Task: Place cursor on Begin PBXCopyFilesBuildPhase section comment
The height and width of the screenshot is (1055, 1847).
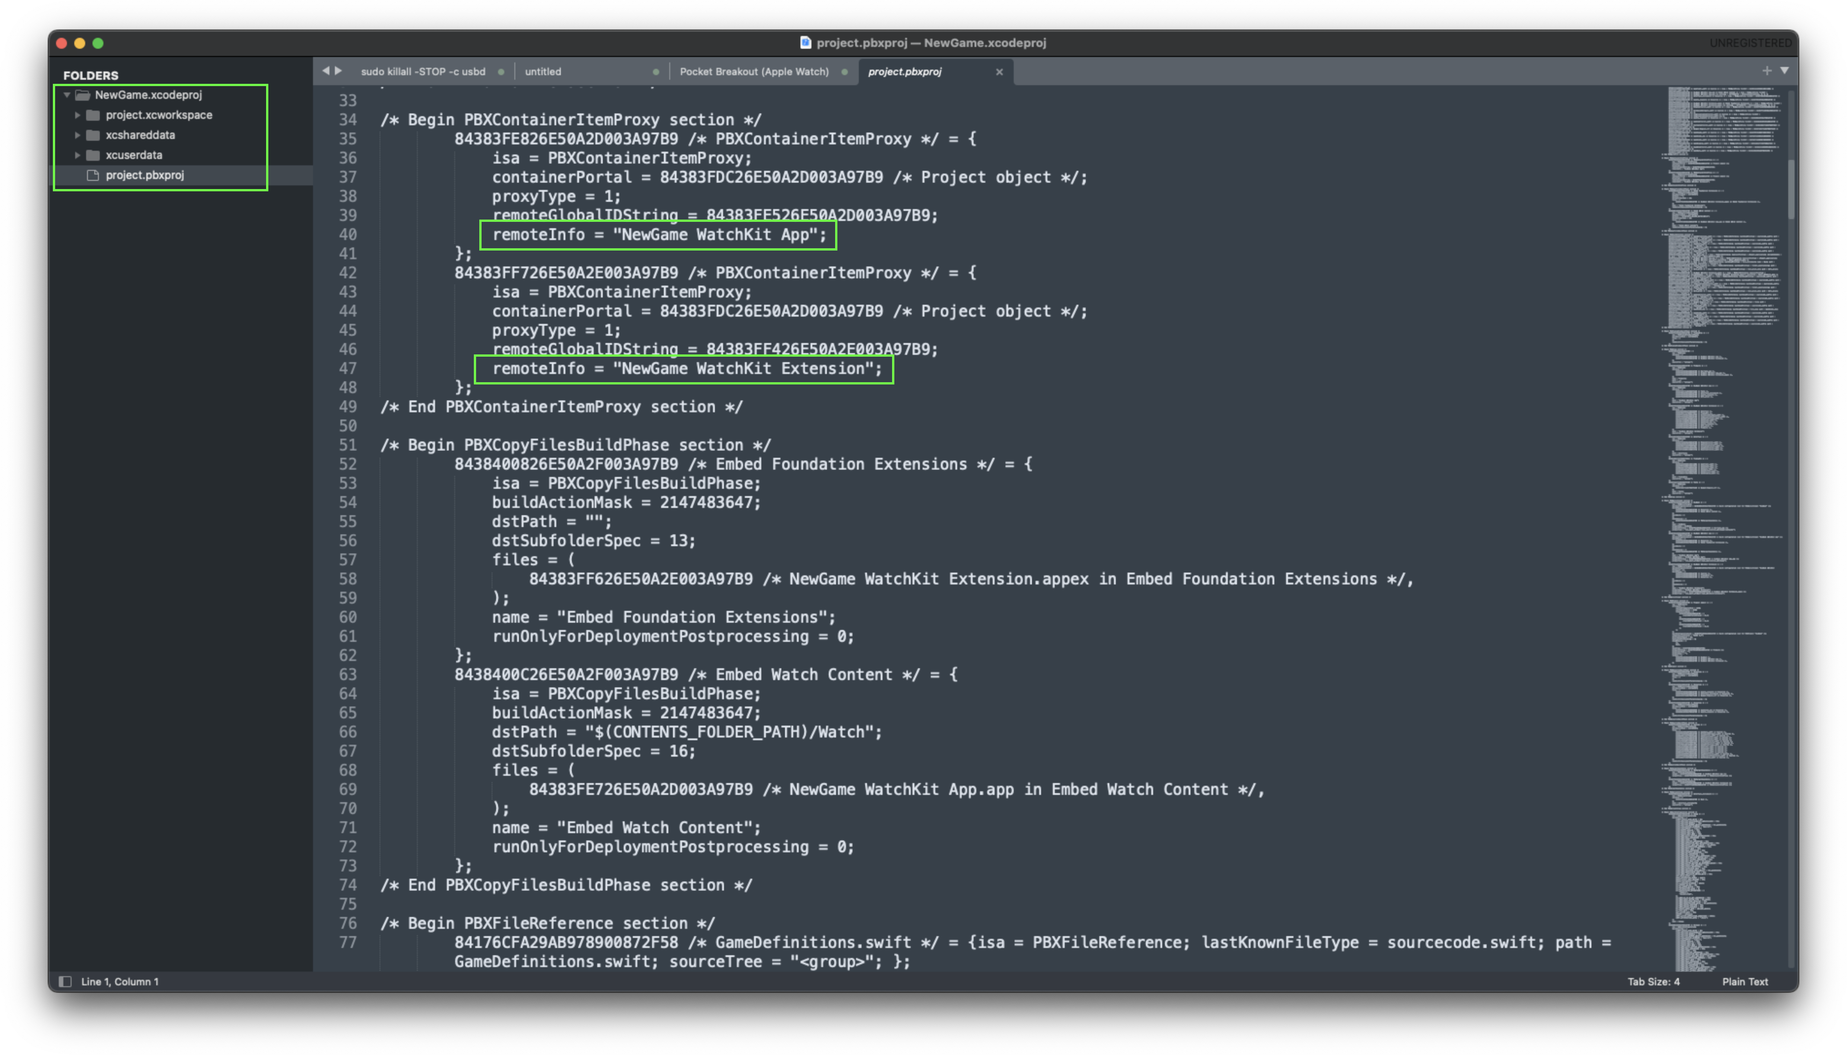Action: point(575,445)
